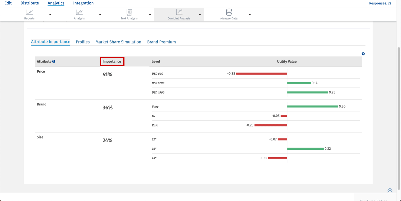This screenshot has height=201, width=401.
Task: Open the Distribute menu
Action: tap(30, 3)
